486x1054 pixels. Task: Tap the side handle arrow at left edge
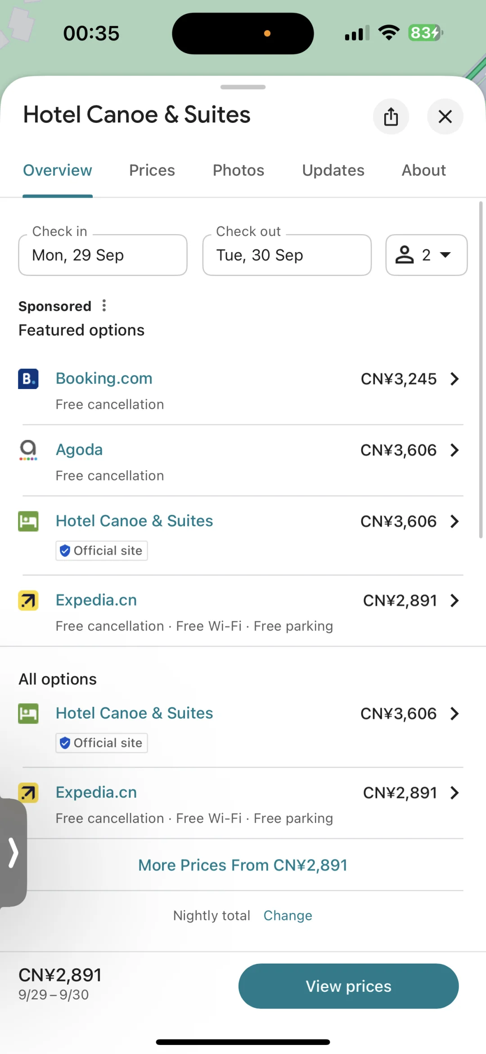[x=13, y=852]
